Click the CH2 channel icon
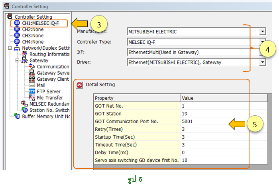The image size is (279, 192). point(17,29)
